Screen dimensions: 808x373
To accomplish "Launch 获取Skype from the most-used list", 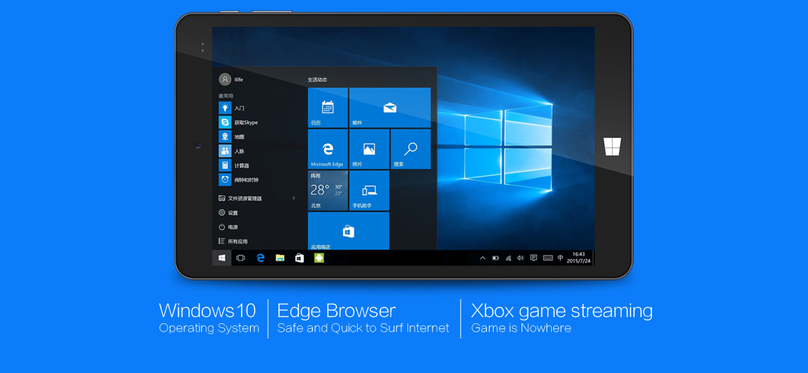I will 238,122.
